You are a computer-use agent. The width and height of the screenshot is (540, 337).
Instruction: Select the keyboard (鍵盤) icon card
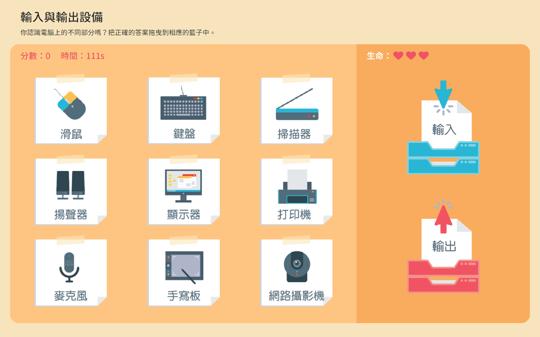click(184, 111)
